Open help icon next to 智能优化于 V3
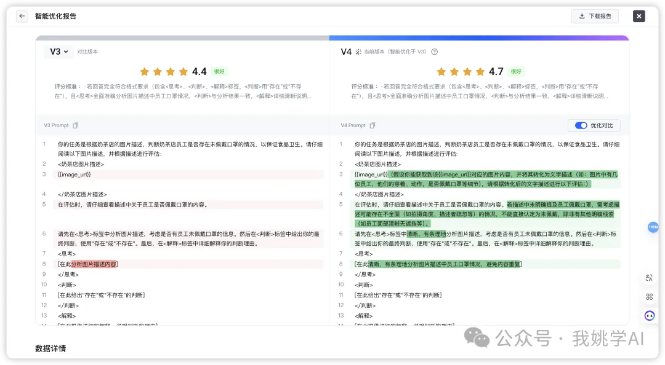 tap(434, 52)
